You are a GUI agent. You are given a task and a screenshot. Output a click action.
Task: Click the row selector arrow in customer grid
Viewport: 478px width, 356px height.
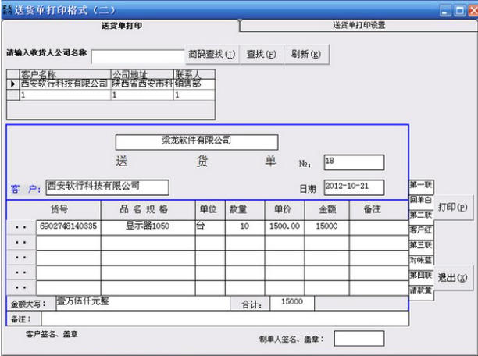pyautogui.click(x=13, y=84)
